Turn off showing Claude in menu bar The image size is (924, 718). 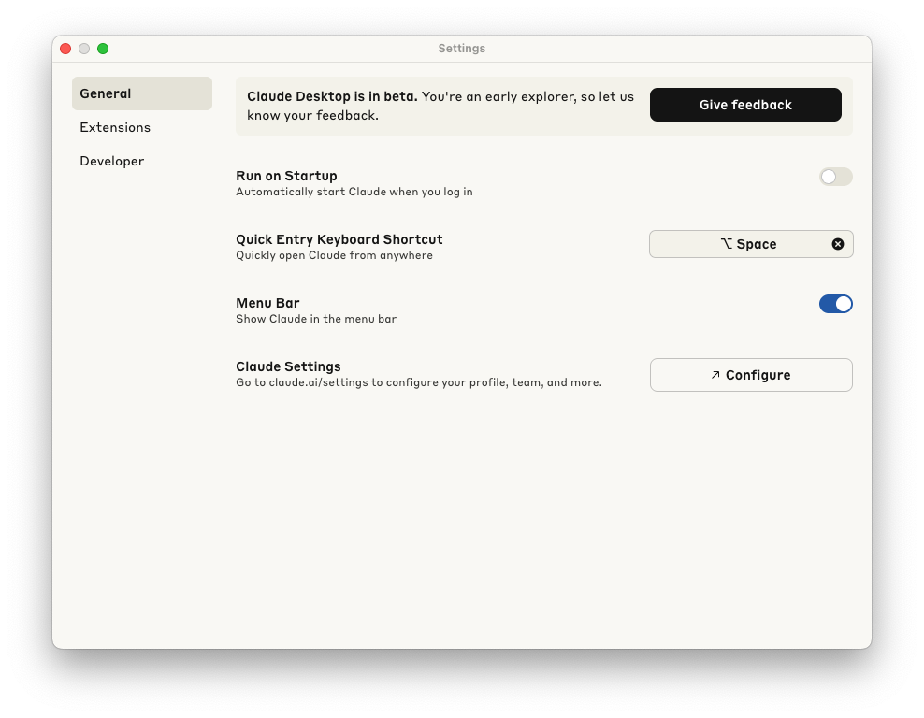coord(835,303)
